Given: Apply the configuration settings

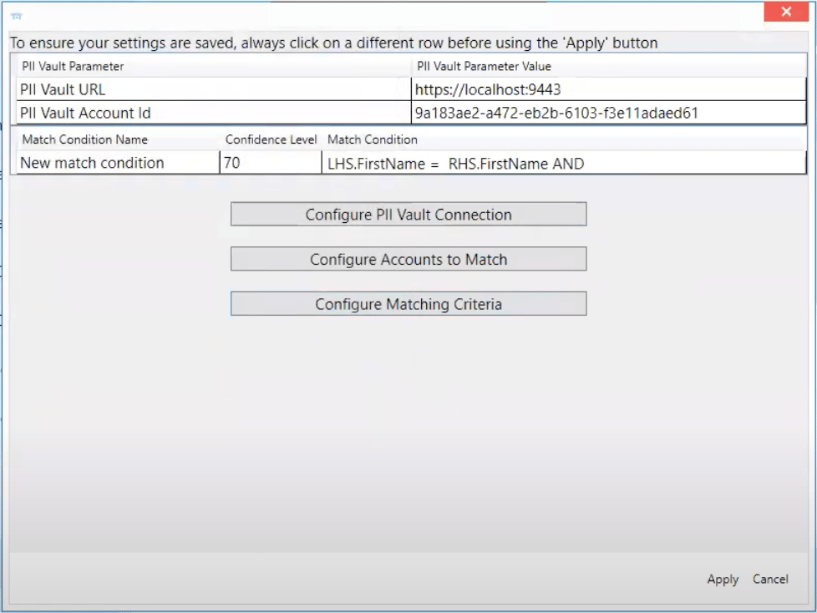Looking at the screenshot, I should coord(723,579).
